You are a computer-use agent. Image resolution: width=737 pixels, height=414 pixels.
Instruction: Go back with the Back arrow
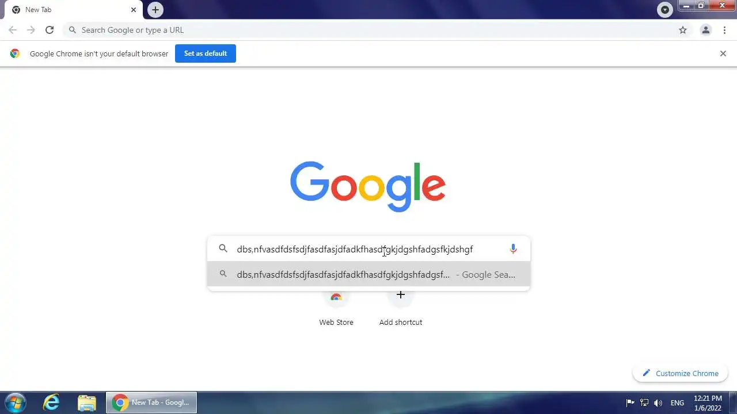[13, 30]
